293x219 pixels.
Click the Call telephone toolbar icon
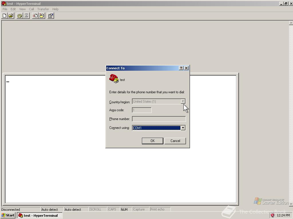click(20, 16)
